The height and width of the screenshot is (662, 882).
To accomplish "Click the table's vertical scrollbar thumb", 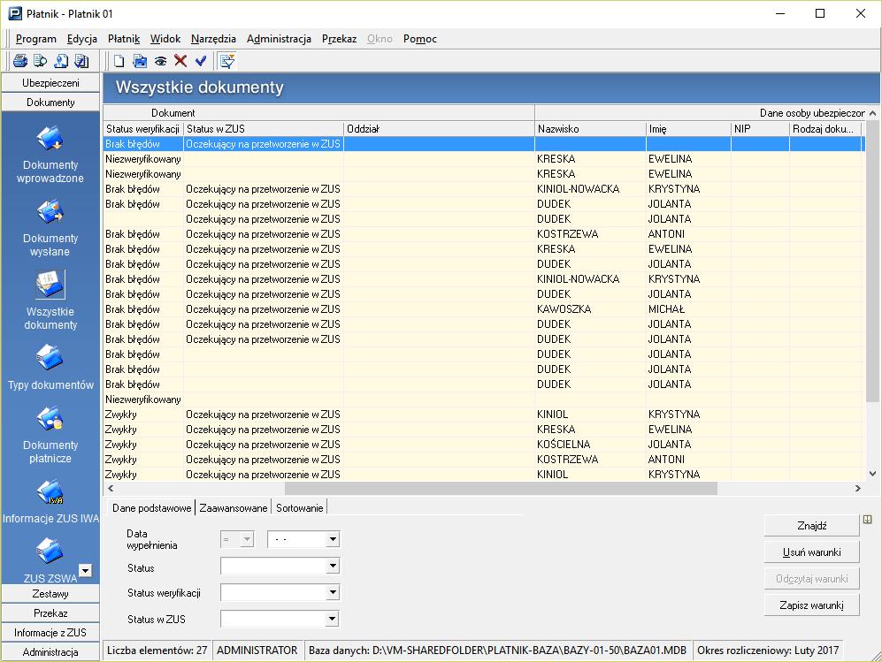I will (872, 262).
